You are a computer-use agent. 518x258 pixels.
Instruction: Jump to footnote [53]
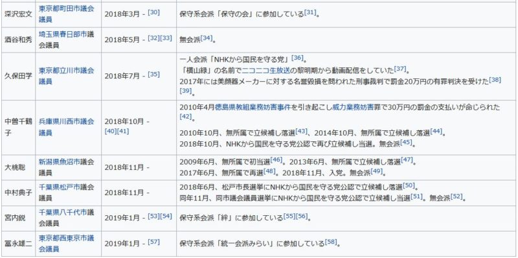tap(153, 216)
